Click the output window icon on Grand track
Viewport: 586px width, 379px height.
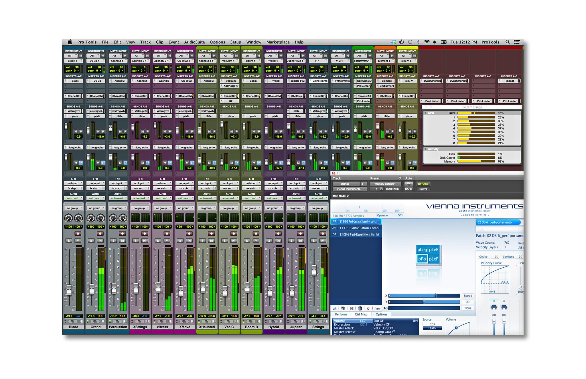pyautogui.click(x=95, y=321)
